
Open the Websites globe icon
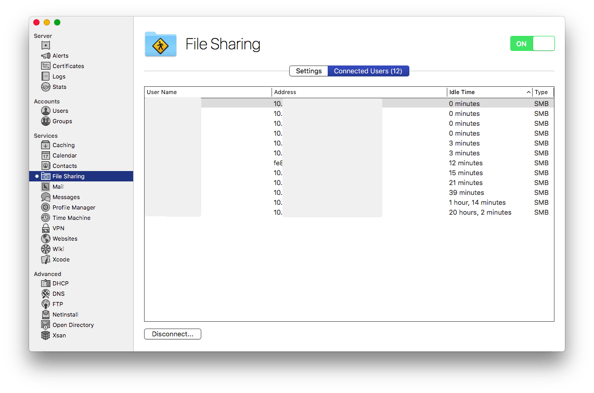tap(45, 239)
